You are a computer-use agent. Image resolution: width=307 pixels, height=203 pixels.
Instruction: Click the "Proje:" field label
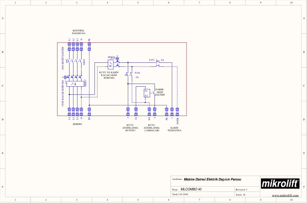(x=175, y=190)
